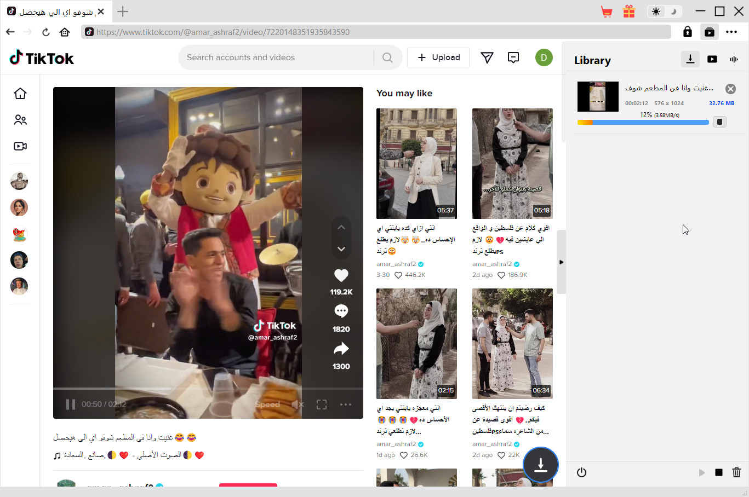Viewport: 749px width, 497px height.
Task: Switch to the Audio tab in Library
Action: 734,59
